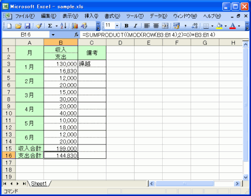The width and height of the screenshot is (251, 196).
Task: Toggle Bold formatting
Action: 127,26
